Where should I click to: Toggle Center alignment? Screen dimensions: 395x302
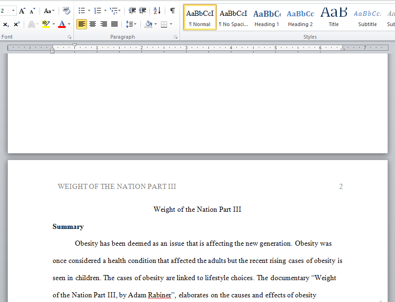tap(93, 24)
